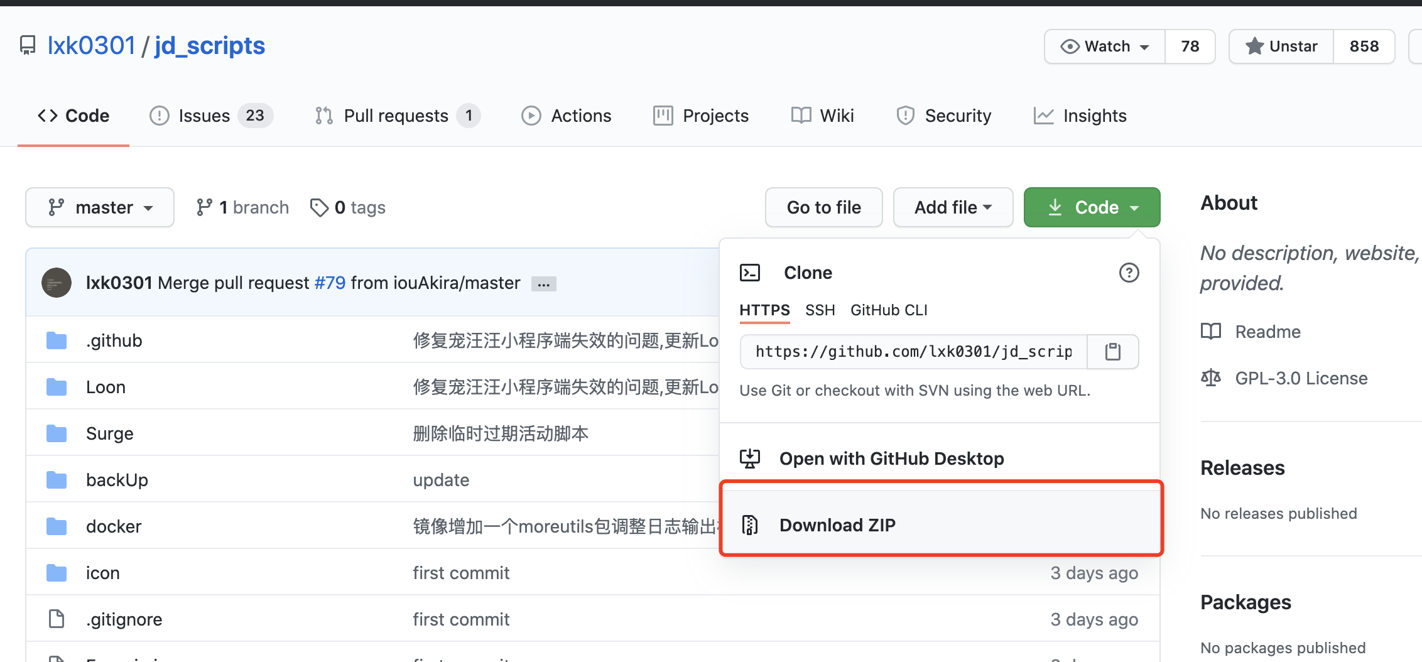1422x662 pixels.
Task: Switch to the Projects tab
Action: click(701, 116)
